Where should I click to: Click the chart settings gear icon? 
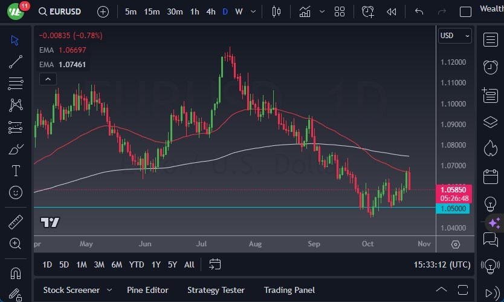(456, 245)
